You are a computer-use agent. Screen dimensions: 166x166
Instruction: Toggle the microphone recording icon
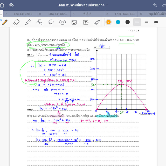pos(11,5)
